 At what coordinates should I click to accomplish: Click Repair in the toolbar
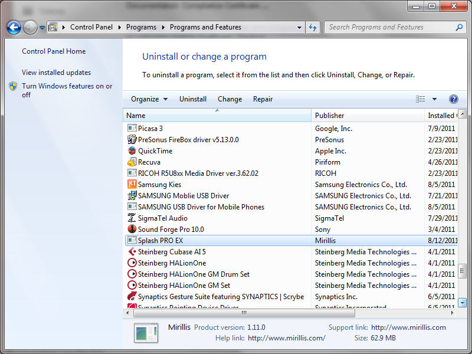tap(263, 99)
